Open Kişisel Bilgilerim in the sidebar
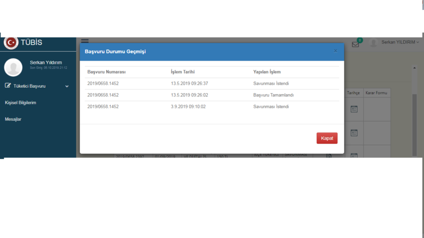This screenshot has width=424, height=238. [x=20, y=103]
